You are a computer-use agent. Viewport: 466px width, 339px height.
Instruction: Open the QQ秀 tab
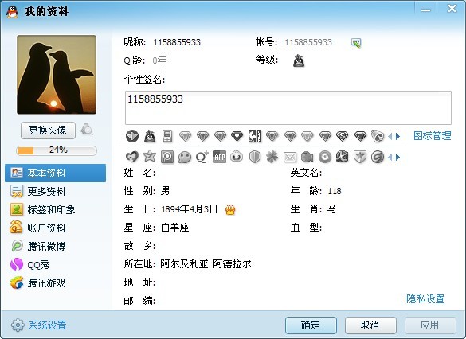click(55, 264)
